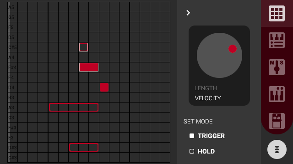Select the LENGTH parameter tab
The width and height of the screenshot is (293, 164).
click(206, 88)
